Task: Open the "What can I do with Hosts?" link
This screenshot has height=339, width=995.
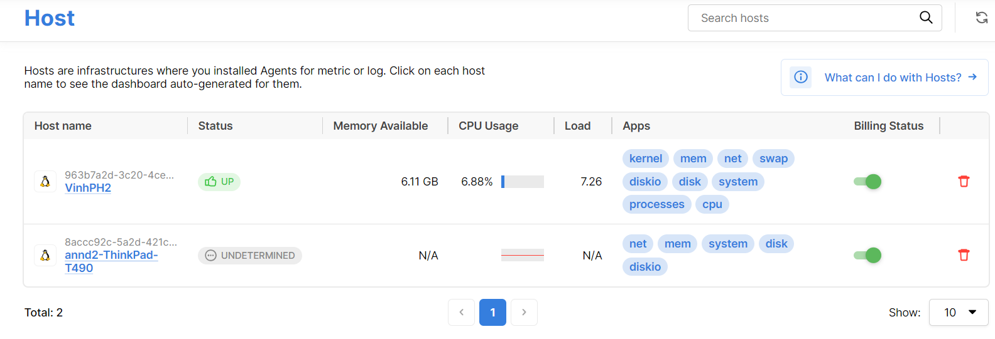Action: (x=893, y=78)
